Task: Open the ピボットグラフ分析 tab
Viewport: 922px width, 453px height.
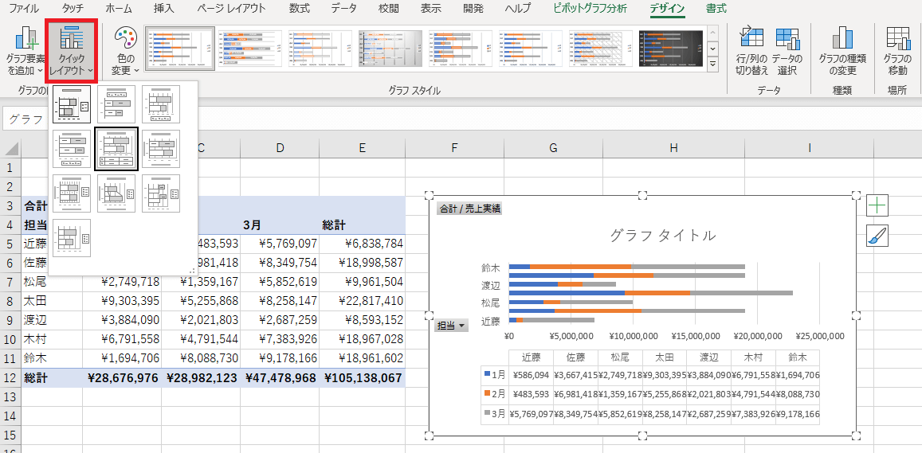Action: coord(590,9)
